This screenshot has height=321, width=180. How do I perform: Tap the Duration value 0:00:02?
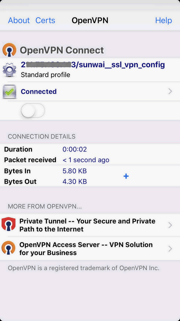tap(75, 149)
